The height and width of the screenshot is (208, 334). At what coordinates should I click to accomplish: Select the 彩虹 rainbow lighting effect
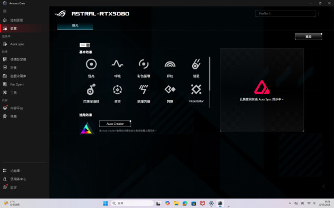[x=170, y=68]
